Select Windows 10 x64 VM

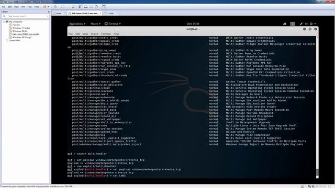(20, 31)
